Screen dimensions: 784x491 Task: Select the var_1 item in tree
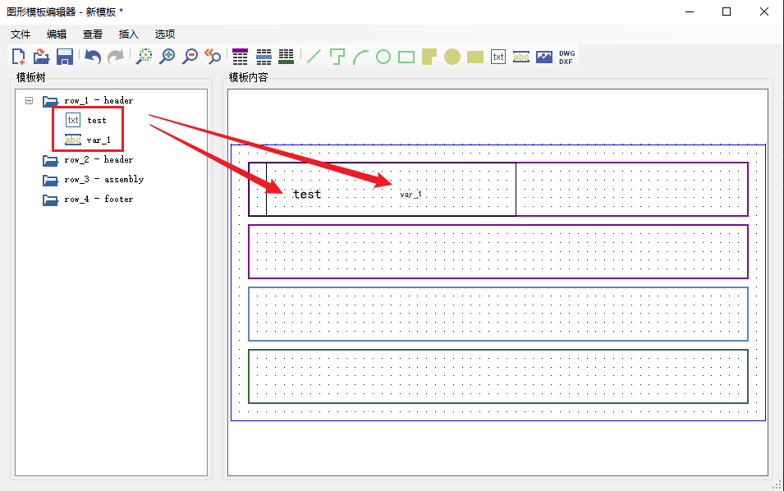pyautogui.click(x=99, y=140)
